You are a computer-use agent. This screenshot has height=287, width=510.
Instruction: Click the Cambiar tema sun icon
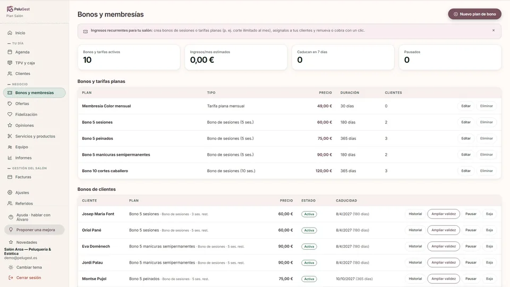point(11,267)
